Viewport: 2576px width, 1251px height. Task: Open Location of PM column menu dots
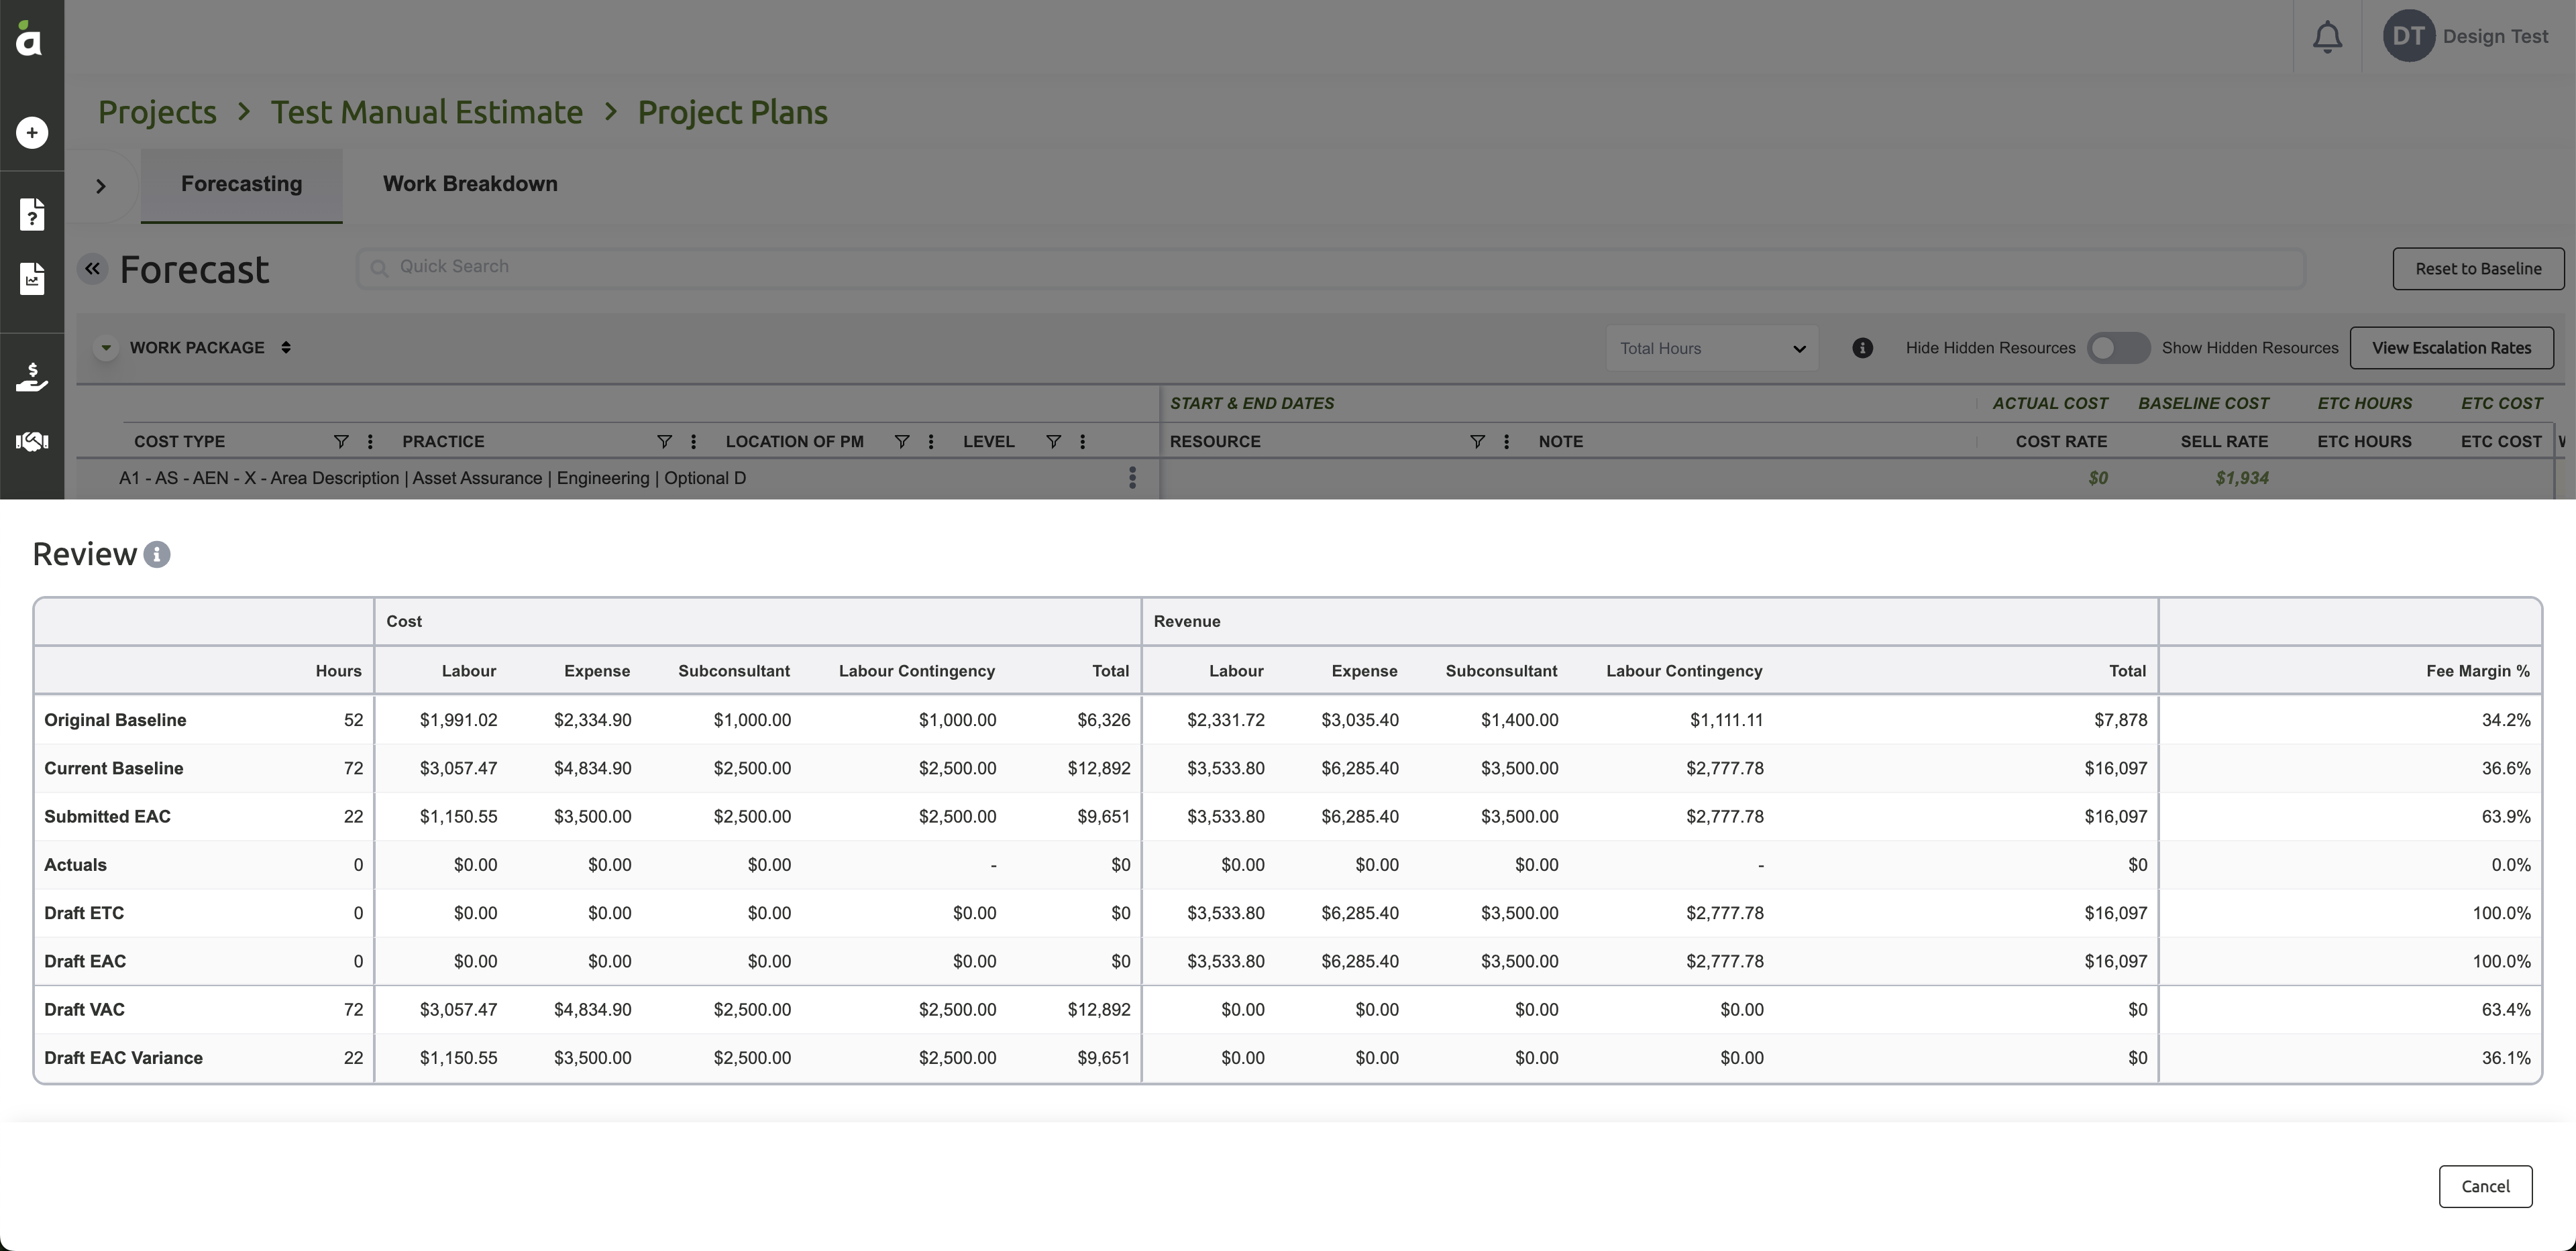click(931, 442)
